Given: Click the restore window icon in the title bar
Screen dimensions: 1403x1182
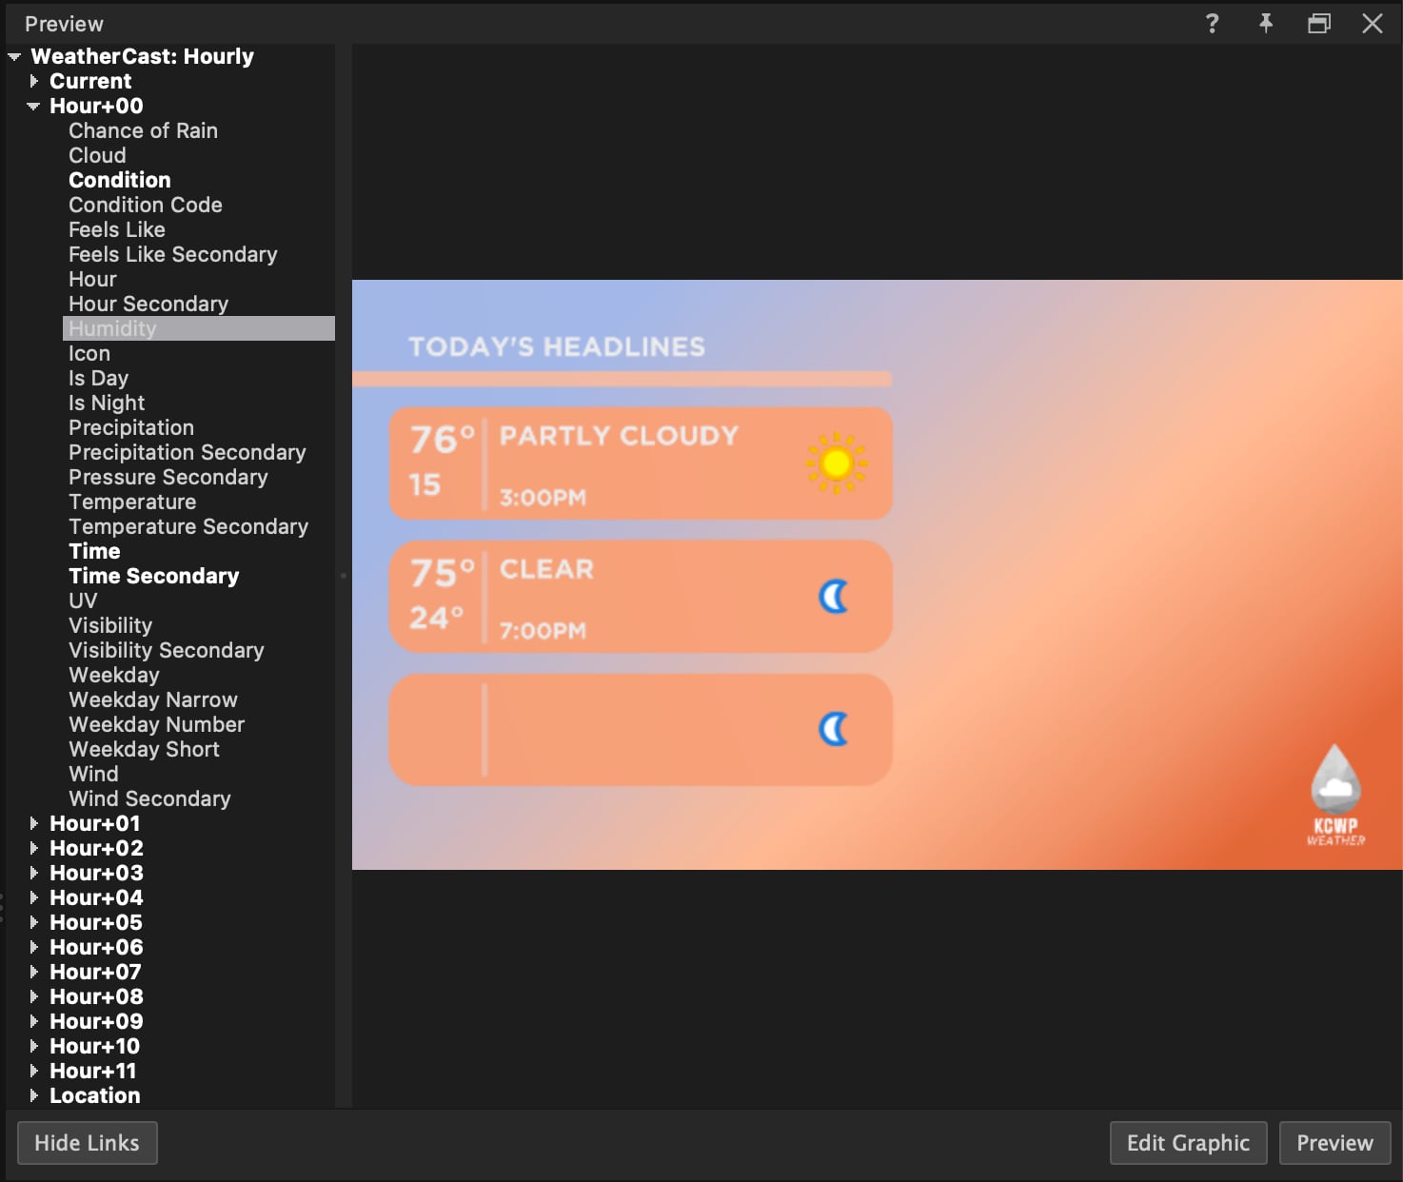Looking at the screenshot, I should (x=1318, y=24).
